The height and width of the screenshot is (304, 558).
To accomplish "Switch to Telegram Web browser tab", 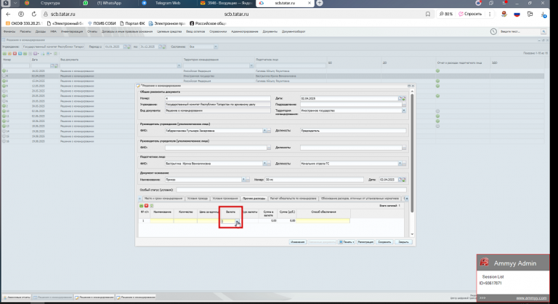I will [167, 3].
